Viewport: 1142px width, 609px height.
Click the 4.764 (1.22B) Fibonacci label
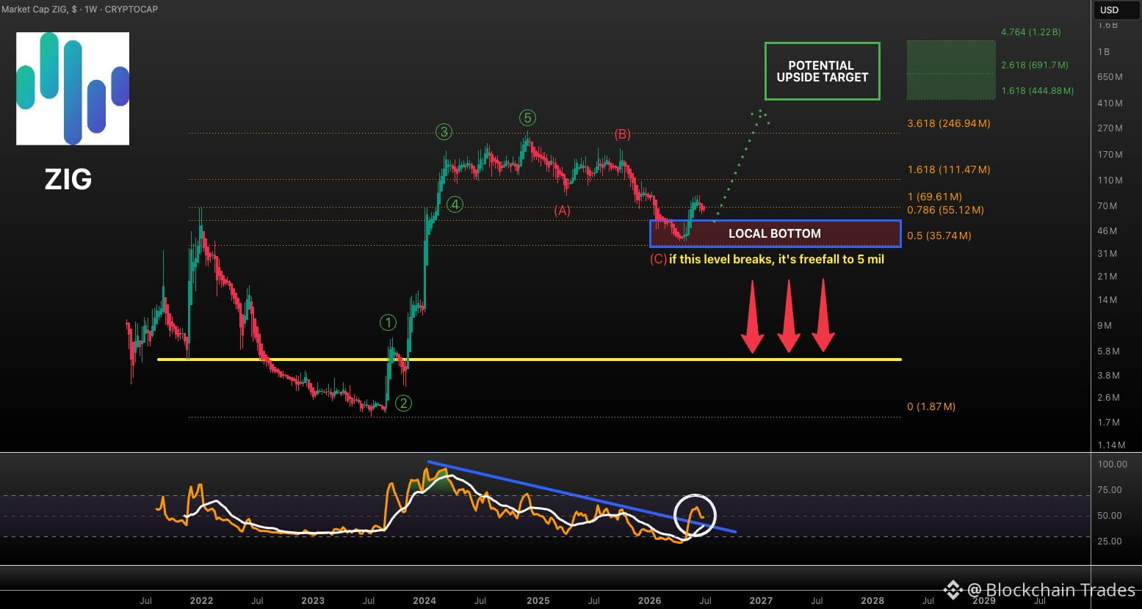1030,32
